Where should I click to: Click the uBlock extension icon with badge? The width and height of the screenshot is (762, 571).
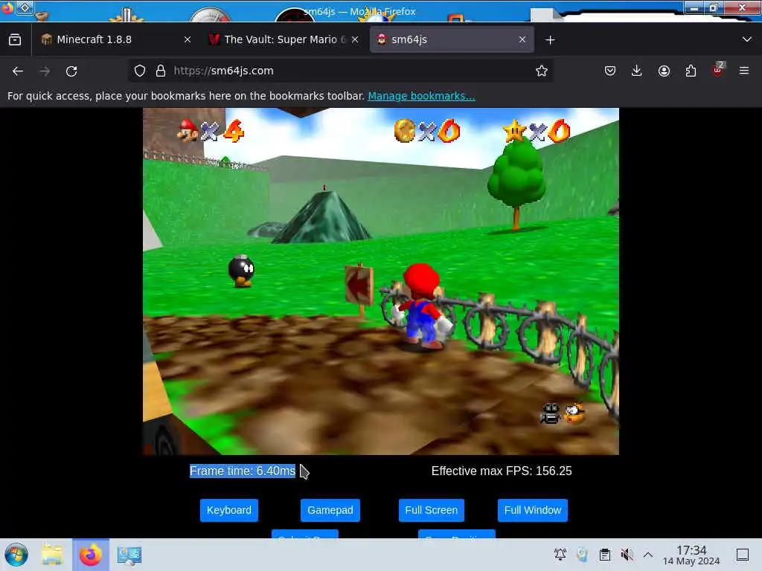718,70
